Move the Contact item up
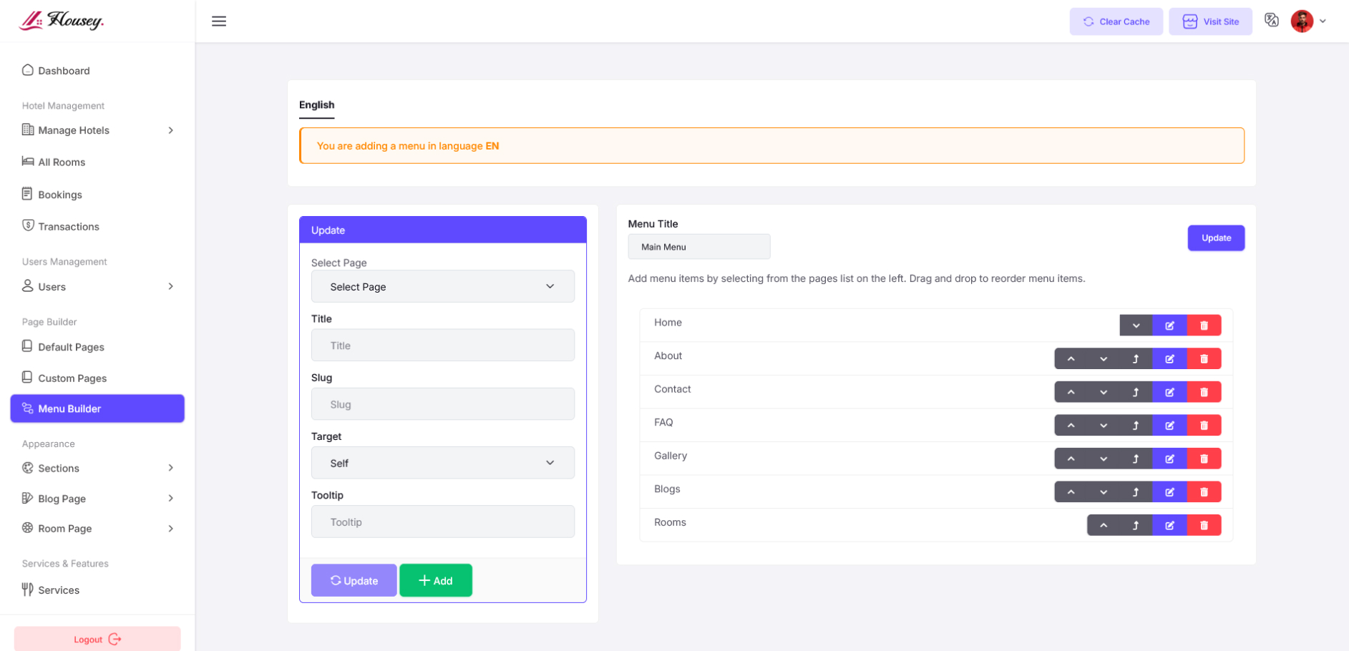Viewport: 1349px width, 651px height. pyautogui.click(x=1071, y=392)
